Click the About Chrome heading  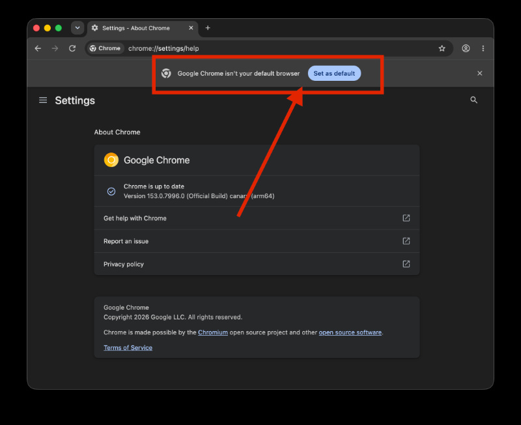click(x=117, y=132)
